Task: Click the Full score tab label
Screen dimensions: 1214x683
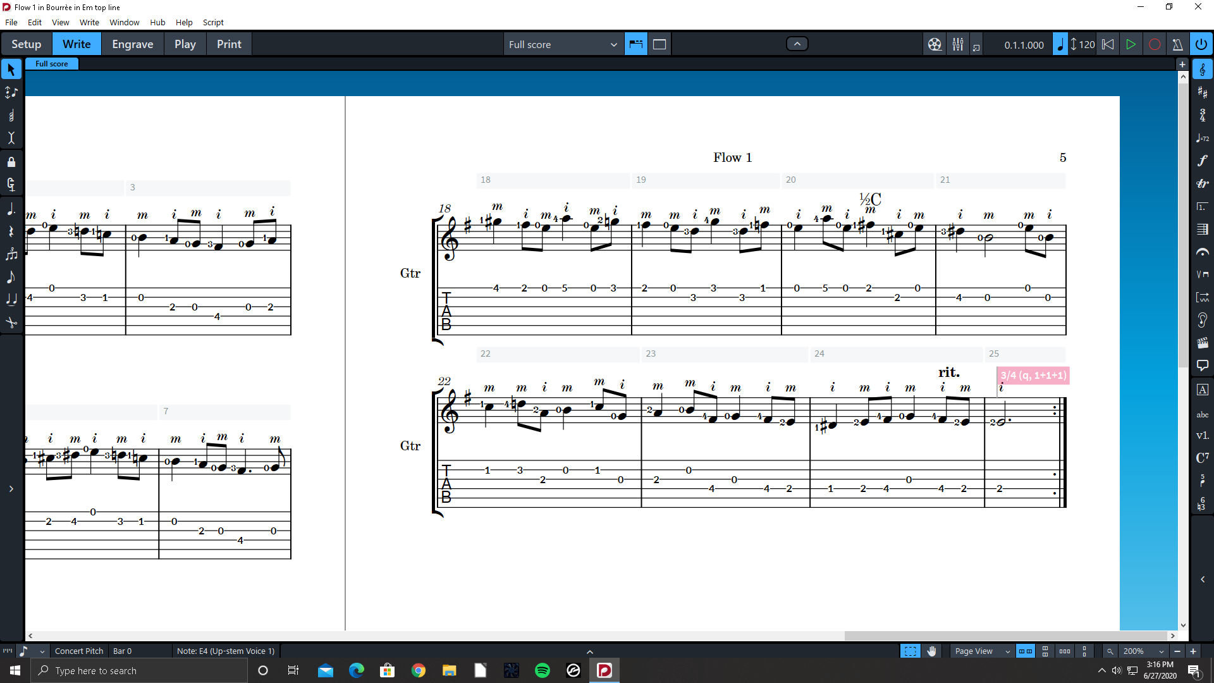Action: 52,64
